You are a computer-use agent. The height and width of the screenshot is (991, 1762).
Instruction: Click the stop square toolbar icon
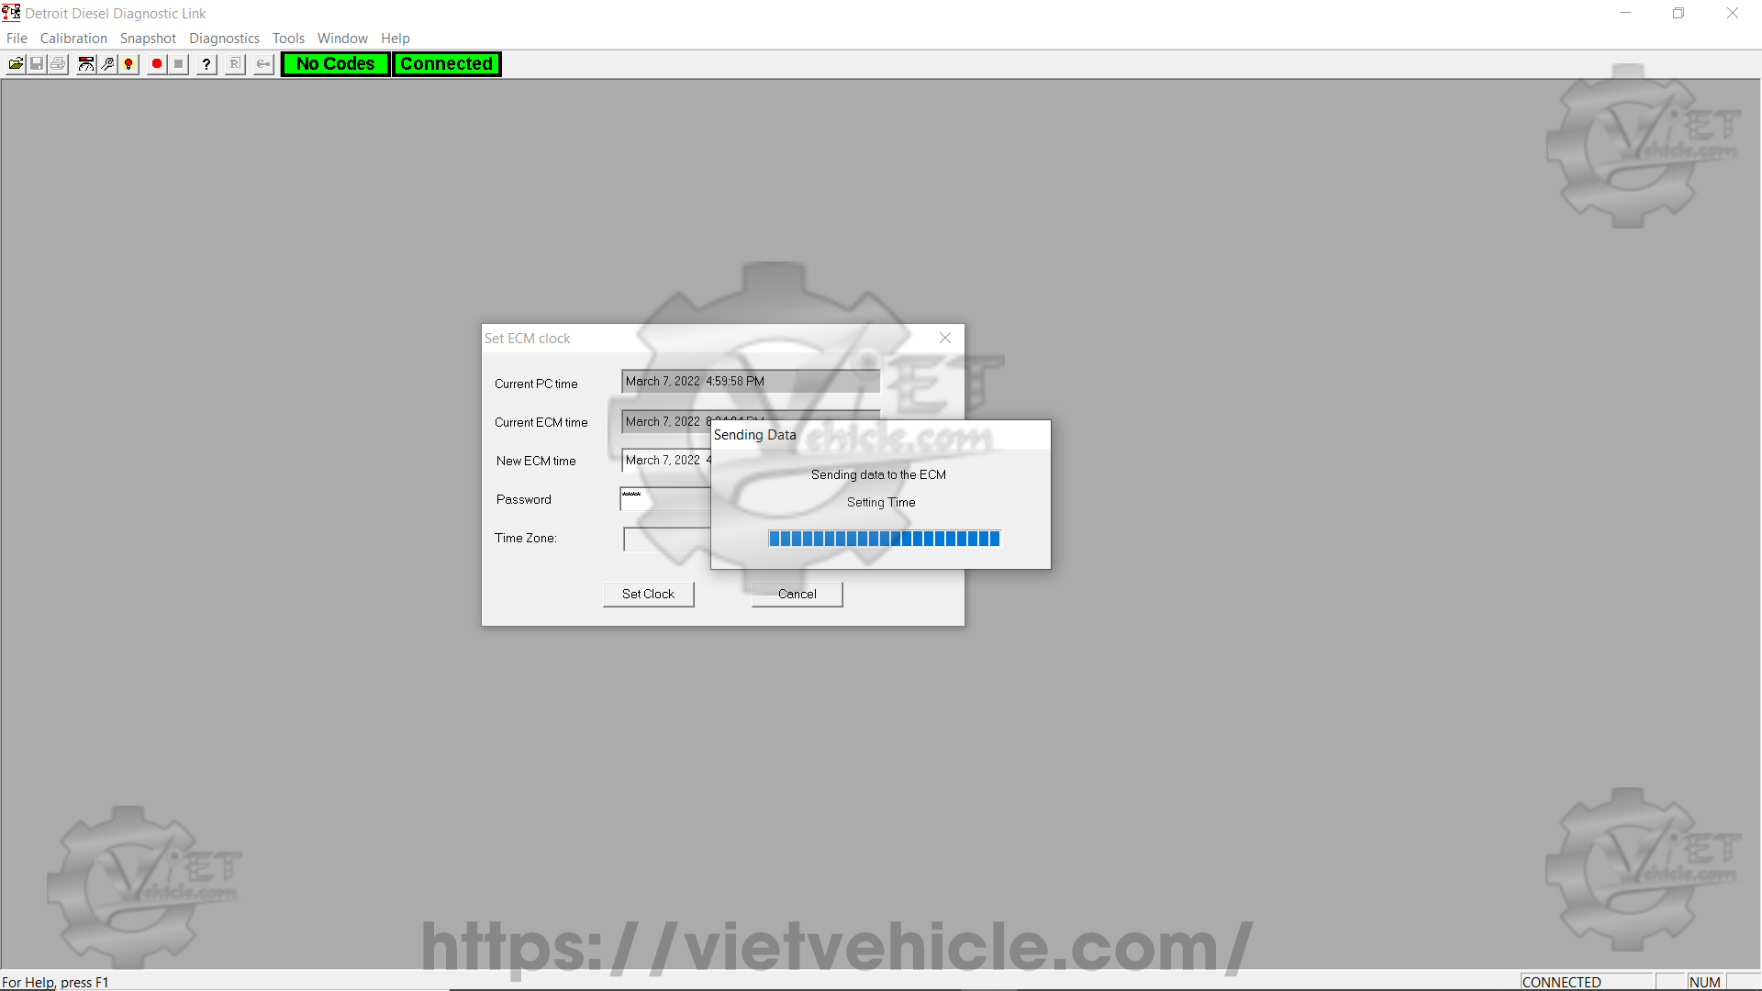[x=179, y=64]
